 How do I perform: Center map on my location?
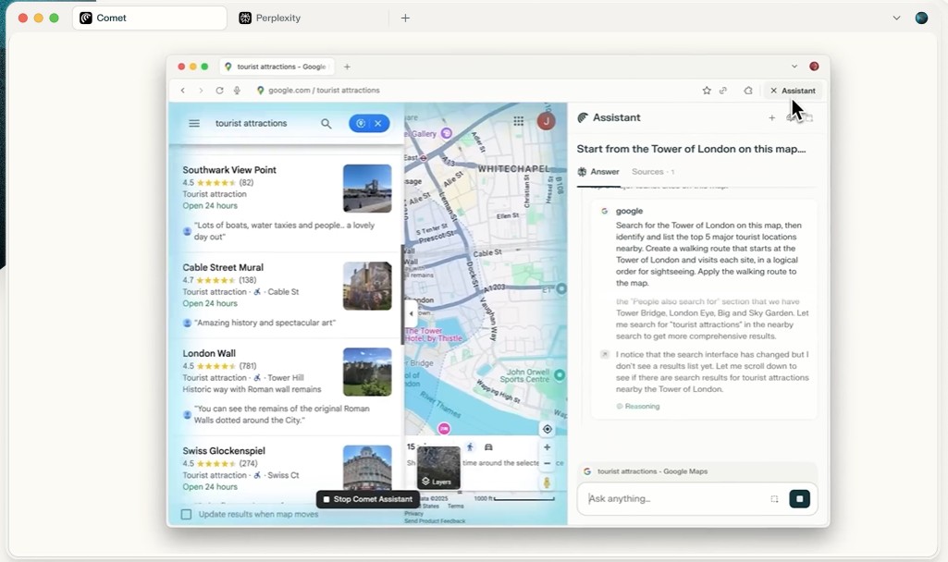(548, 429)
